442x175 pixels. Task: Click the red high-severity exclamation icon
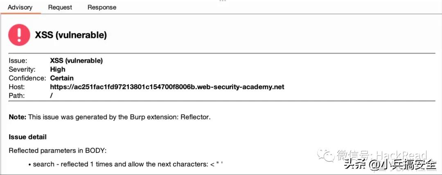(19, 35)
